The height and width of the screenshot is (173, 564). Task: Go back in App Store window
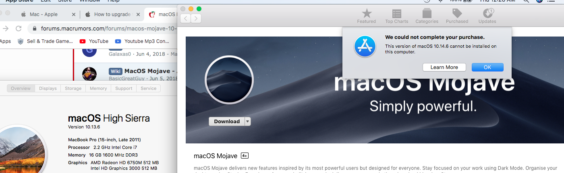(185, 18)
